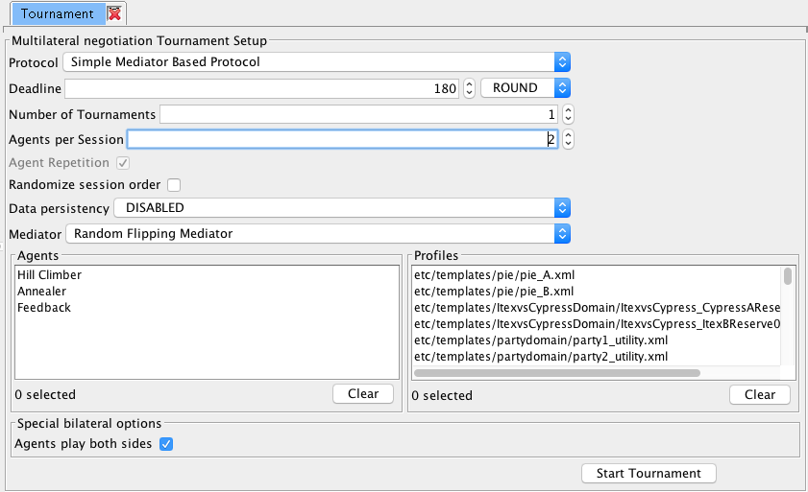Screen dimensions: 808x492
Task: Uncheck Agents play both sides
Action: tap(166, 444)
